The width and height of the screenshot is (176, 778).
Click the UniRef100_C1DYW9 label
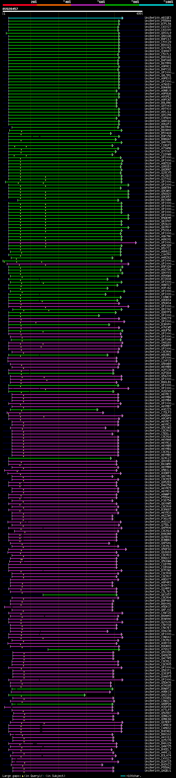pos(158,154)
